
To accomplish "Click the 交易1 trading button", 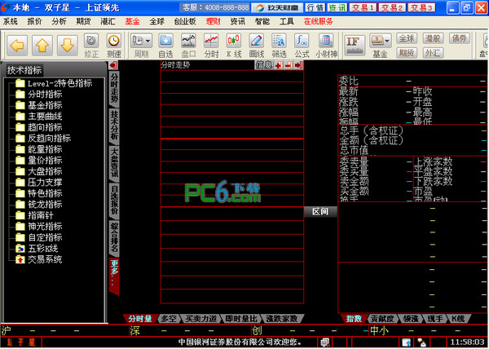I will pos(363,7).
